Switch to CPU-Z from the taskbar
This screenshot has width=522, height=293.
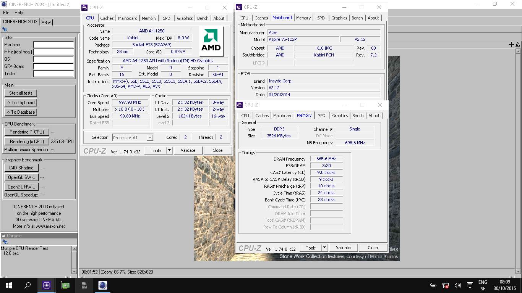click(47, 285)
